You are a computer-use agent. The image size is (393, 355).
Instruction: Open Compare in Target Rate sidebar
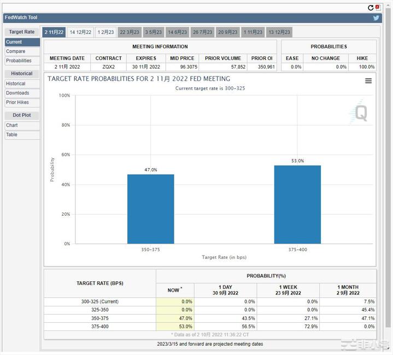[x=16, y=51]
